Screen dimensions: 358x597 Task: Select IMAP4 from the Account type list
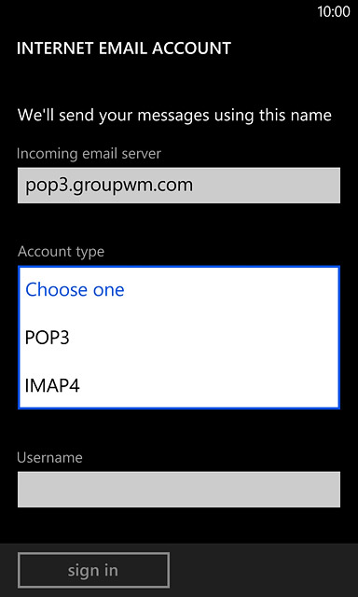[x=178, y=385]
